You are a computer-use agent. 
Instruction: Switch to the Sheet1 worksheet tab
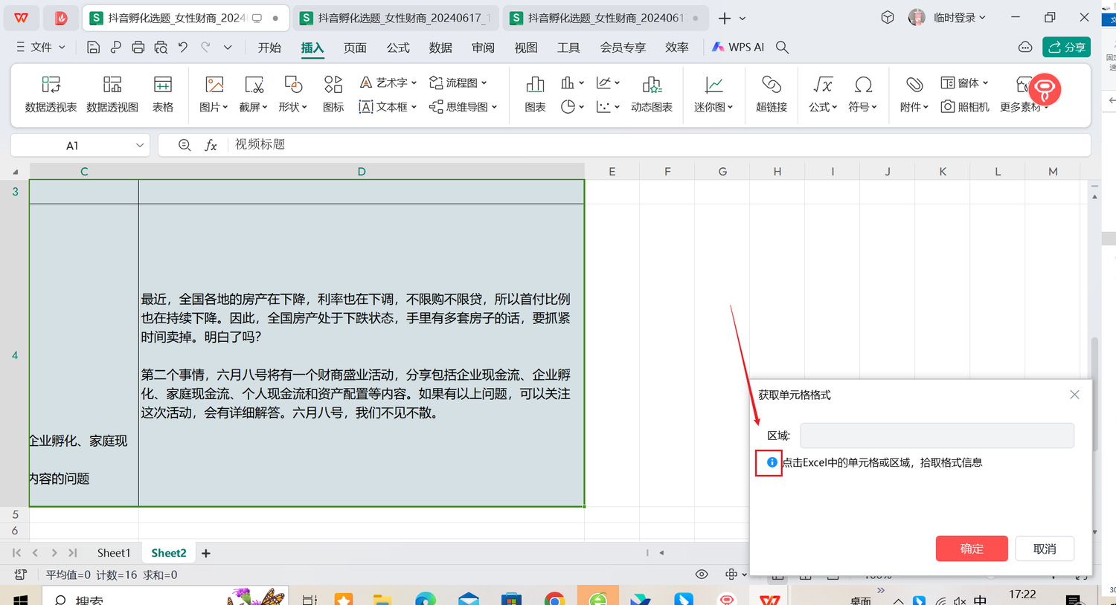(113, 553)
